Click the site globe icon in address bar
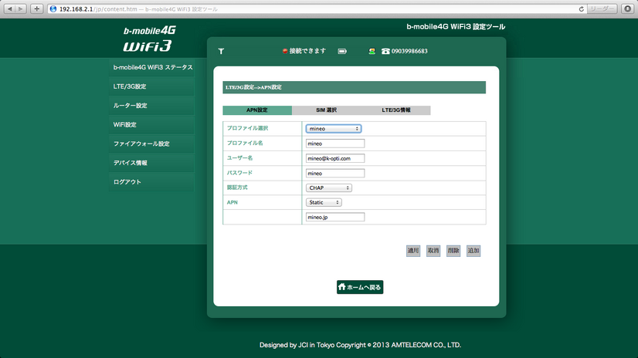 (x=53, y=9)
